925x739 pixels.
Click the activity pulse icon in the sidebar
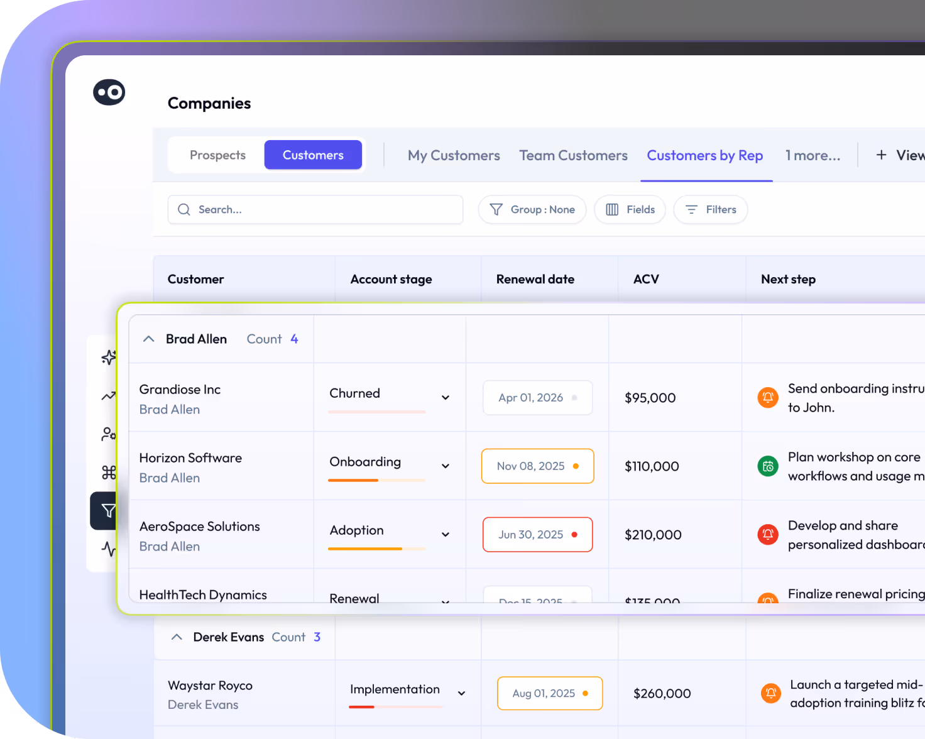point(108,549)
